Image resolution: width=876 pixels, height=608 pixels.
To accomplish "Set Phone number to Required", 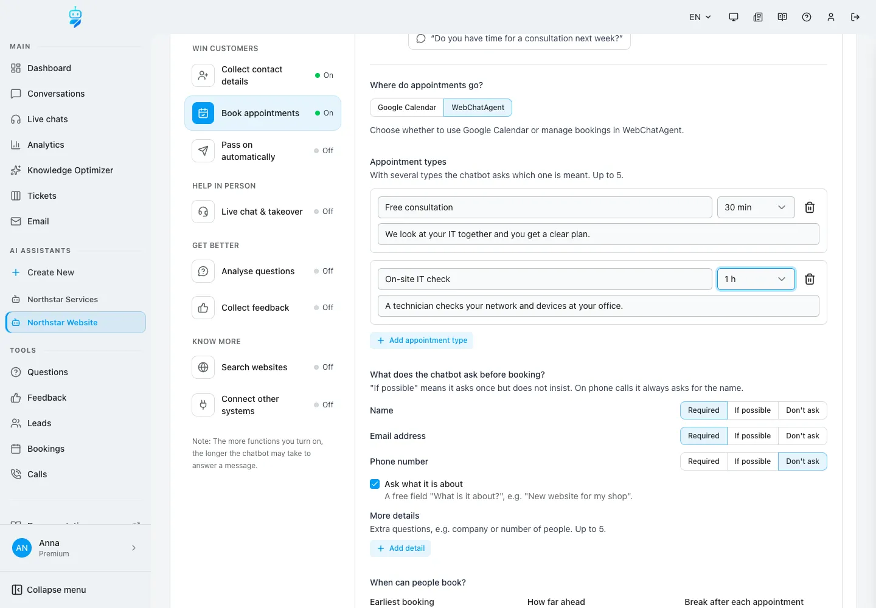I will pyautogui.click(x=703, y=461).
